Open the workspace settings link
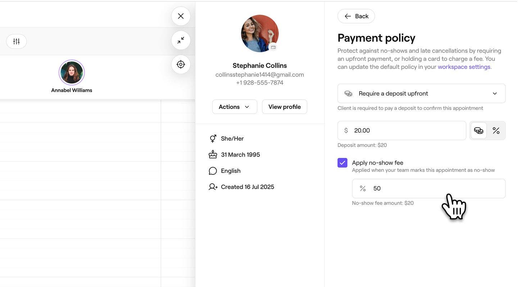This screenshot has height=287, width=518. 464,67
